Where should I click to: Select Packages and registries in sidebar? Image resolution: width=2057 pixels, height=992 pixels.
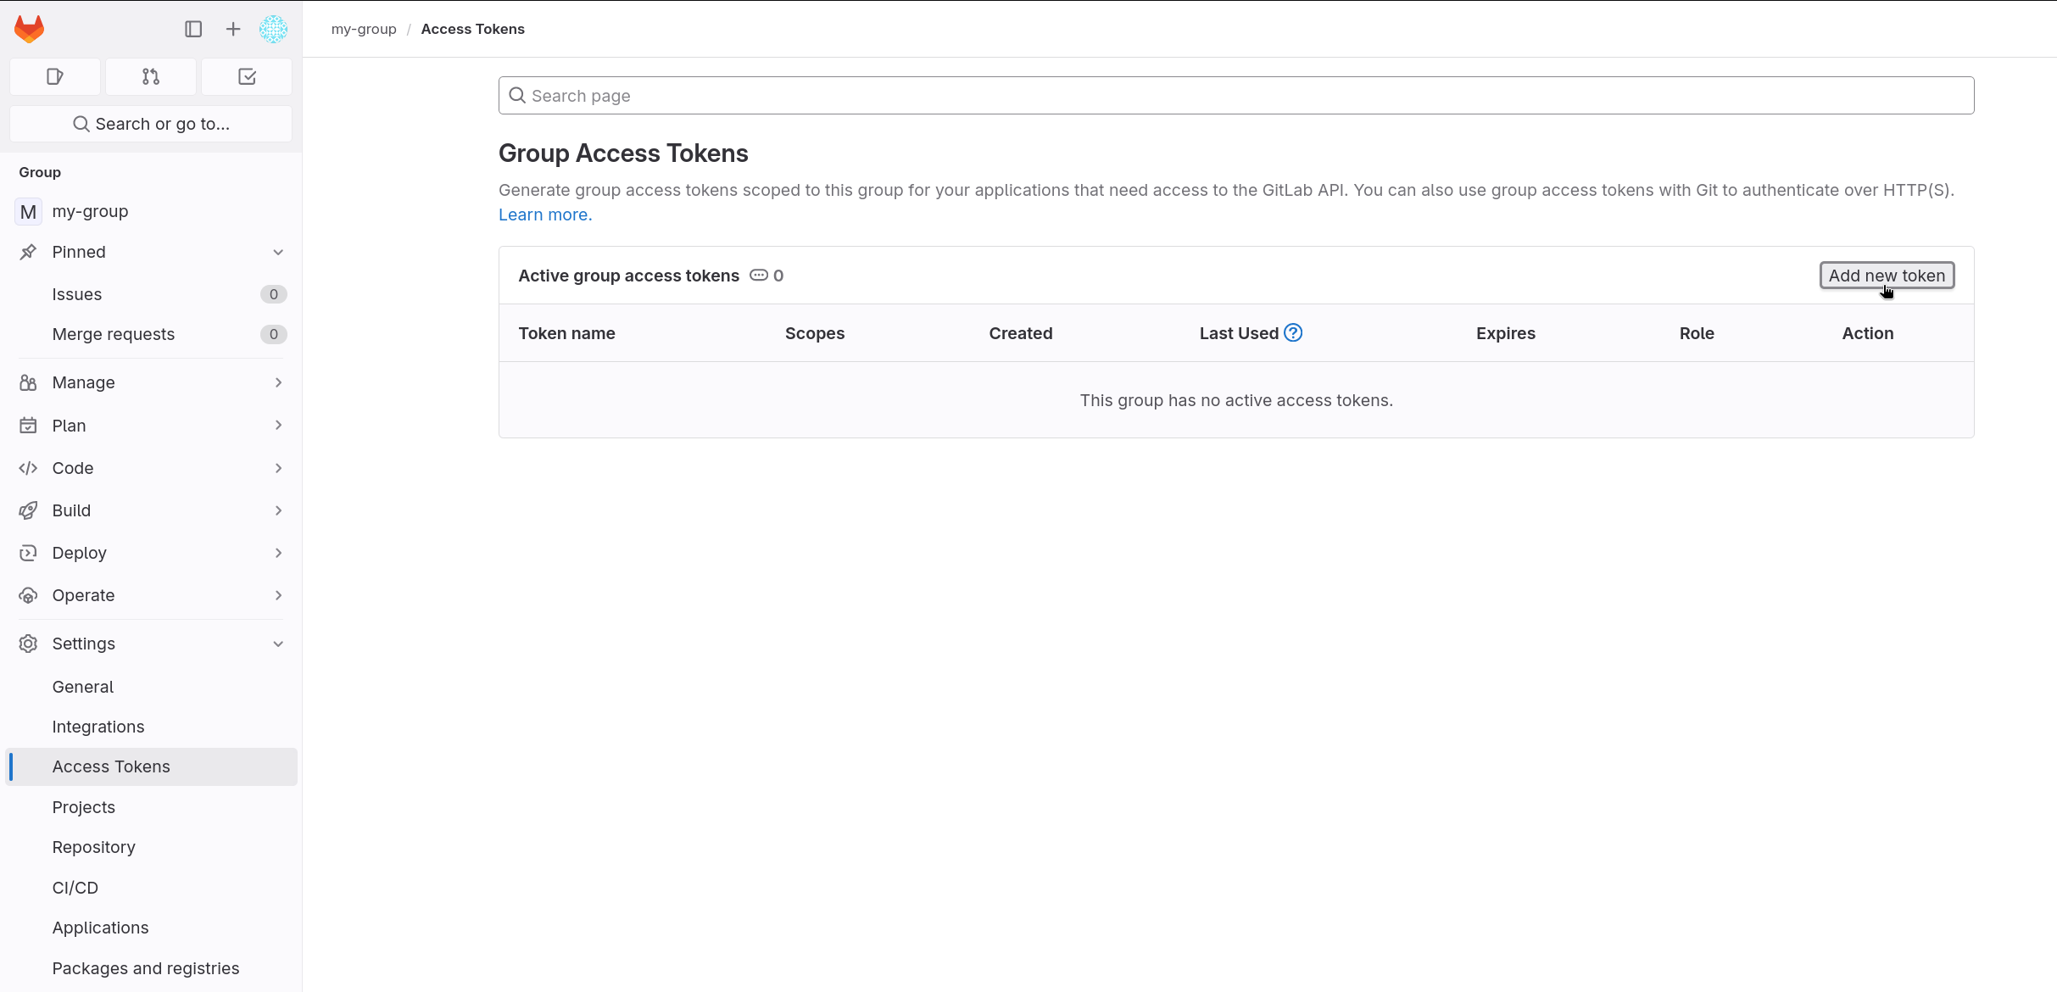tap(145, 967)
